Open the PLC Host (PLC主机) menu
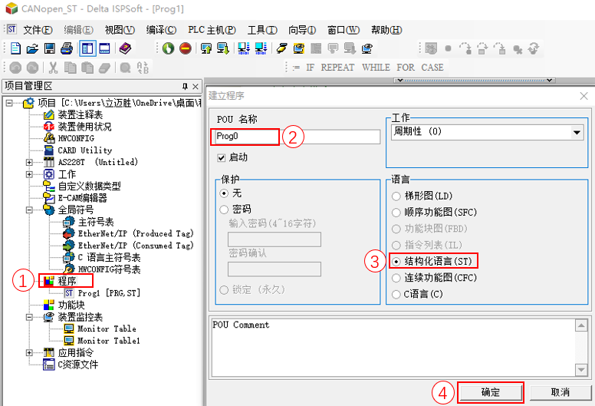 click(x=212, y=30)
